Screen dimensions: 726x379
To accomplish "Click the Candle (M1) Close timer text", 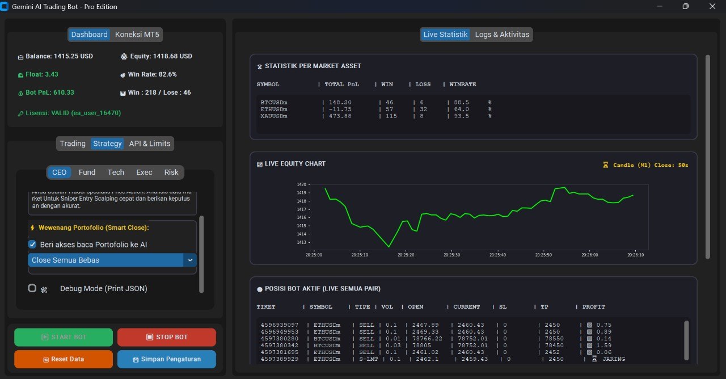I will coord(651,165).
